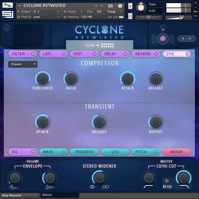The image size is (199, 199).
Task: Open the instrument info 'i' icon in header
Action: click(x=120, y=6)
